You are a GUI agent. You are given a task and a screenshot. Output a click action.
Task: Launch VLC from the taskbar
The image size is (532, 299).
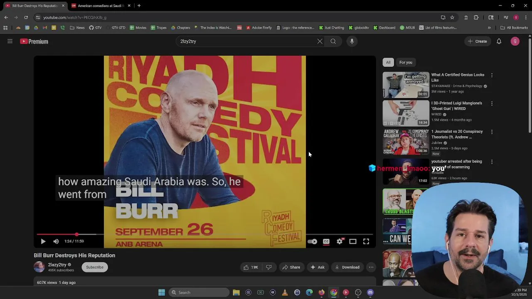(x=285, y=292)
